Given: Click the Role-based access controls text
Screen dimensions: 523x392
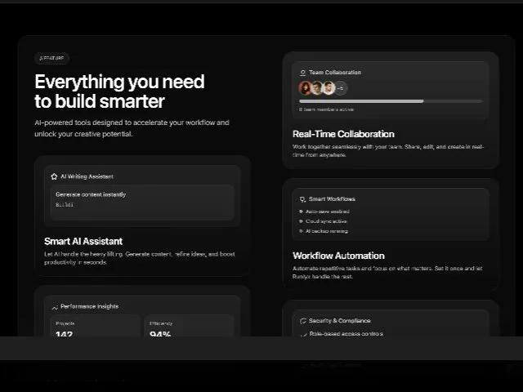Looking at the screenshot, I should 346,334.
